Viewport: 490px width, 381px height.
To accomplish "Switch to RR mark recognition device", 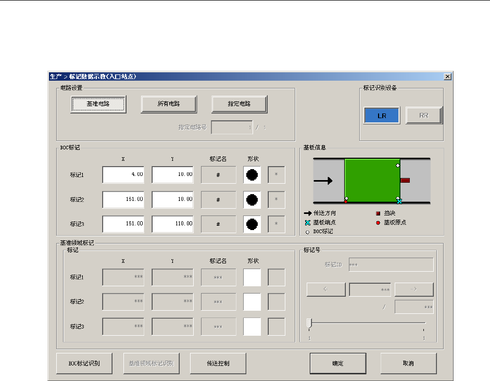I will (423, 116).
